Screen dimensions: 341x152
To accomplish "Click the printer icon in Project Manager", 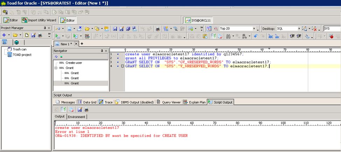I will (40, 35).
